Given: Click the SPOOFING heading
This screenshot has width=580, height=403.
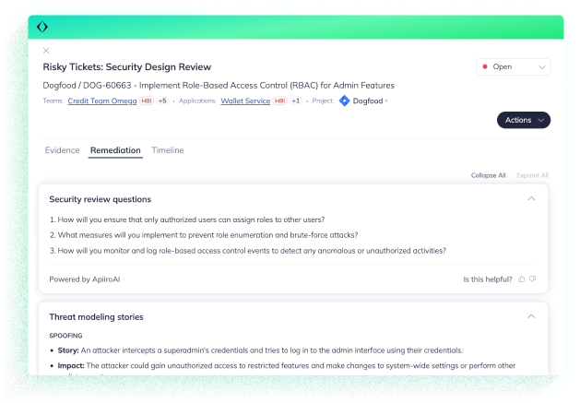Looking at the screenshot, I should point(65,336).
